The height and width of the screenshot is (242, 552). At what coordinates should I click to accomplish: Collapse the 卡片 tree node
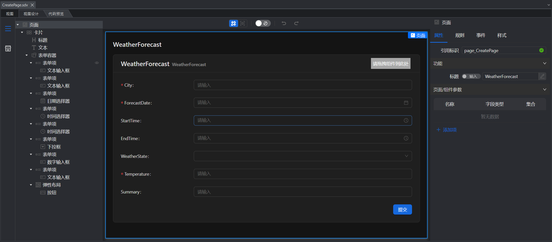22,32
